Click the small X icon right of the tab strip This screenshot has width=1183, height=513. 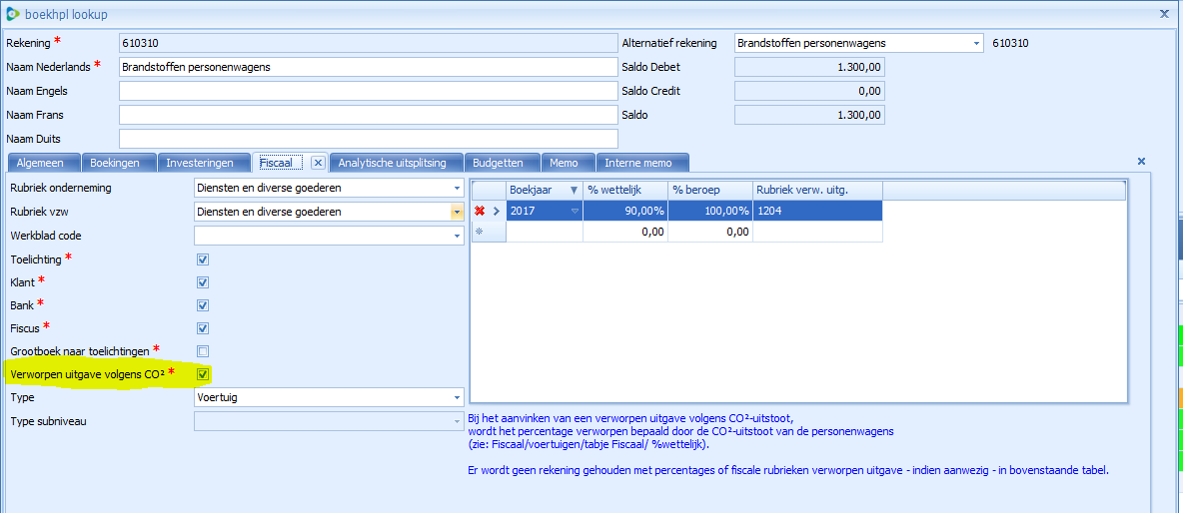(x=1141, y=161)
